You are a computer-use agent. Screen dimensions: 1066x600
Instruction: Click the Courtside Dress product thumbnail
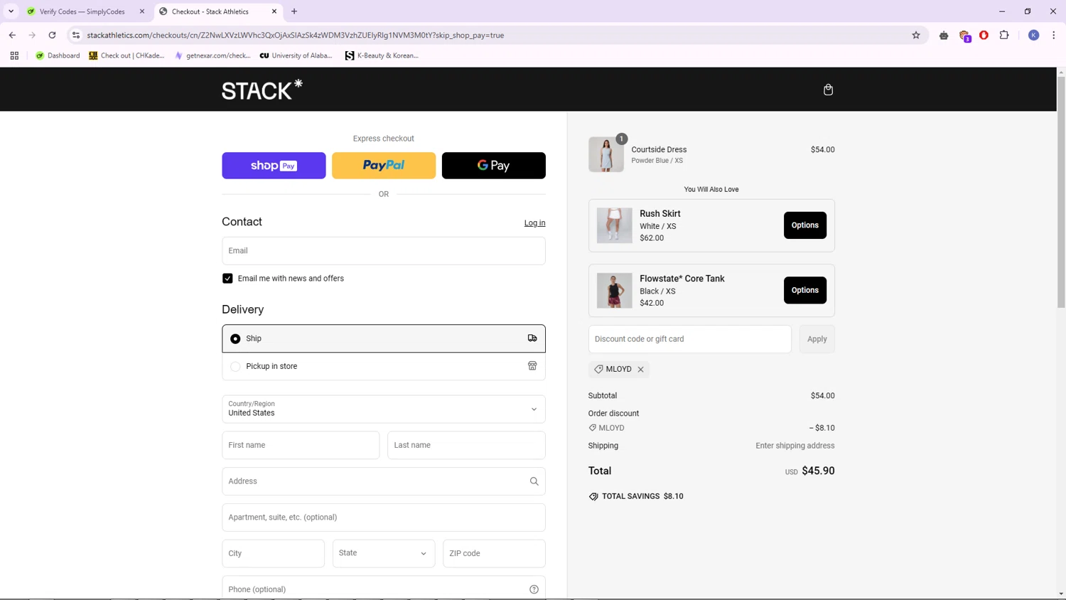coord(606,154)
